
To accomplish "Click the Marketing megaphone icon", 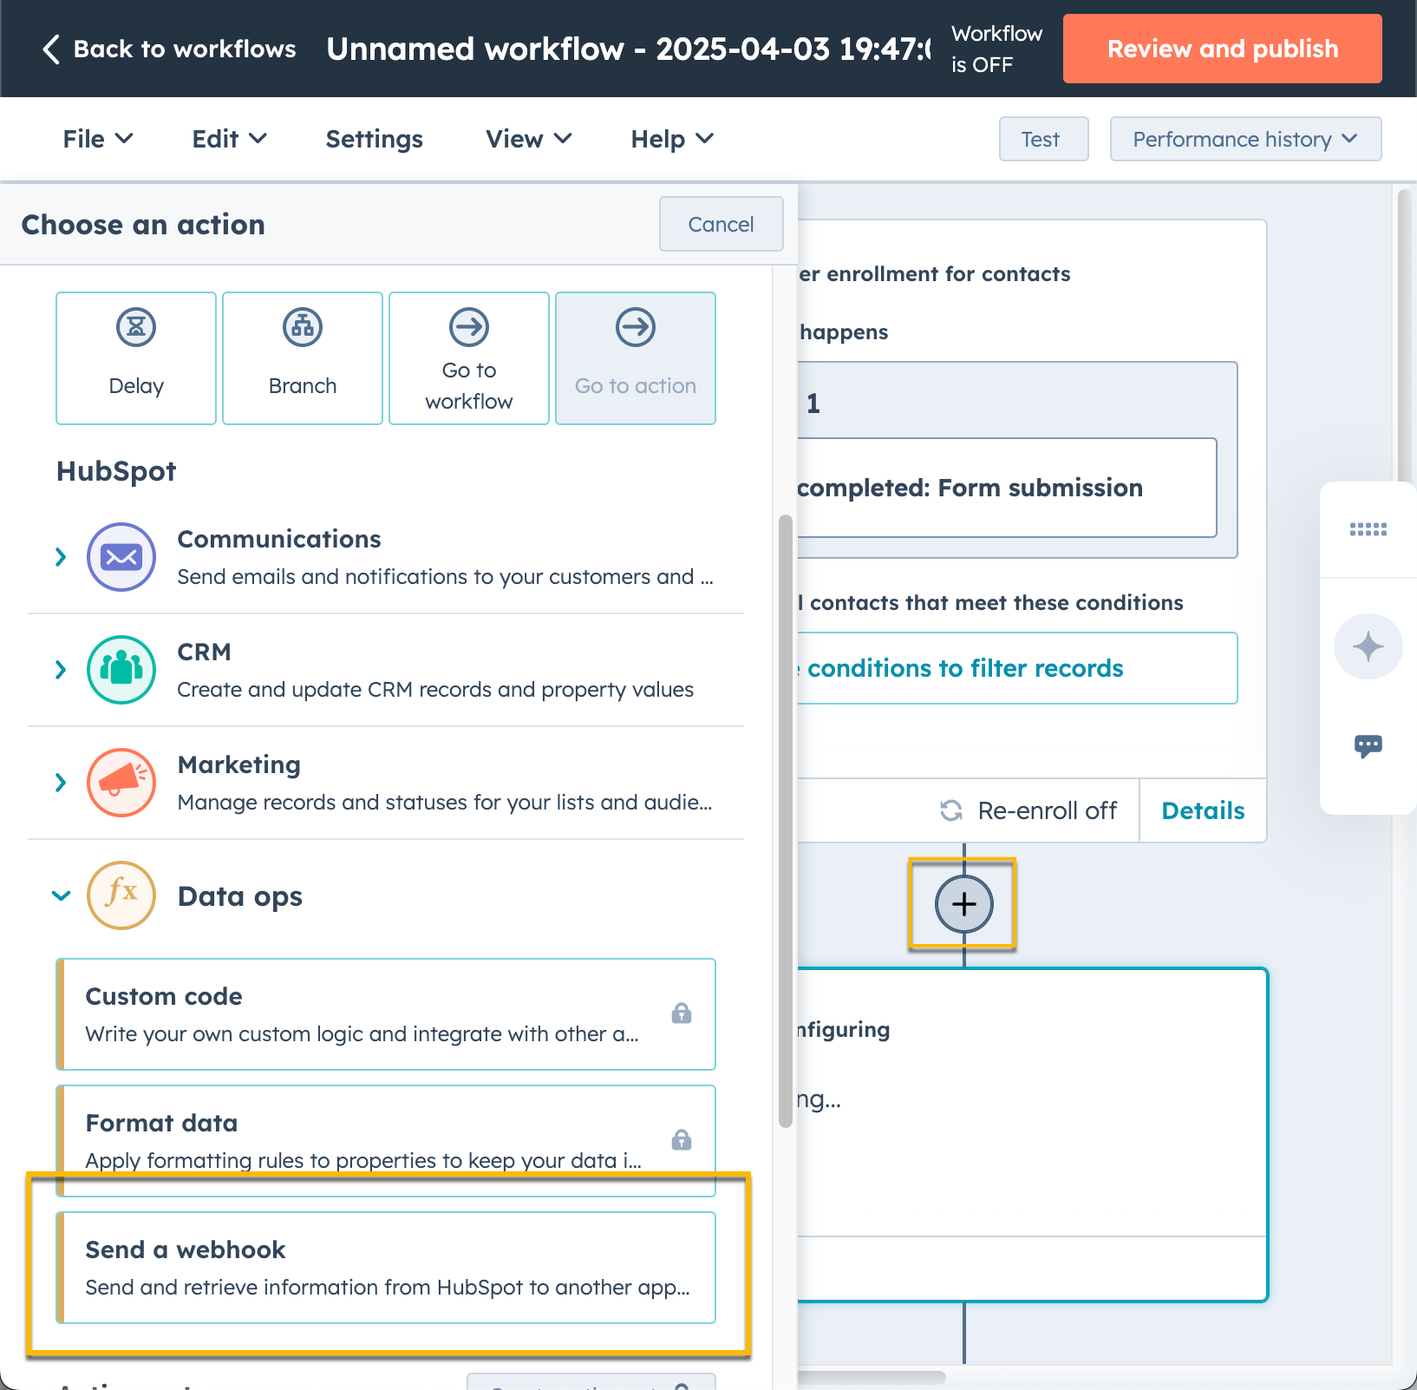I will click(121, 783).
